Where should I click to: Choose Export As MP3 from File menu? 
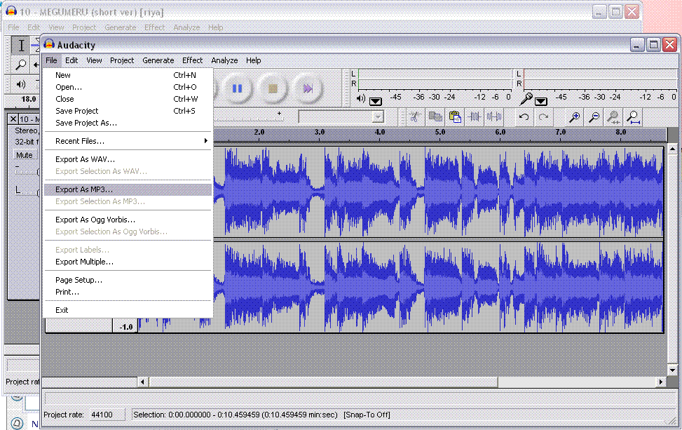[84, 189]
